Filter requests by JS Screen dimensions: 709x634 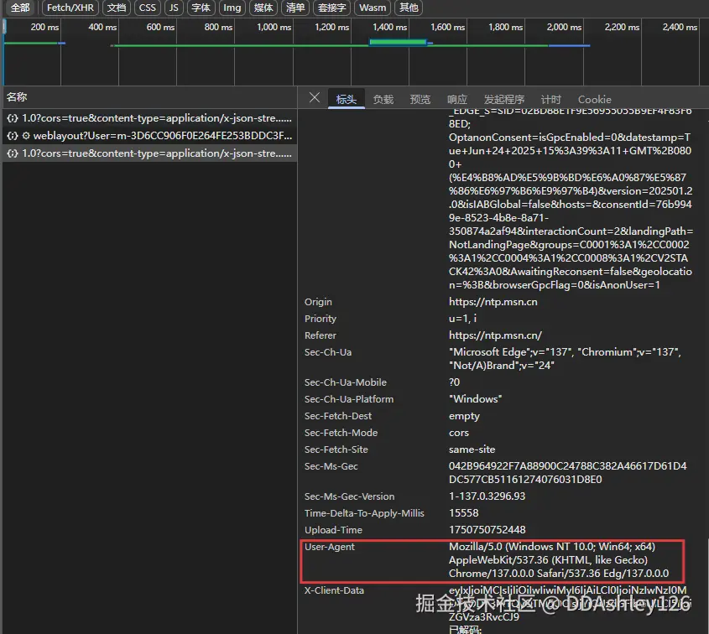pos(174,8)
